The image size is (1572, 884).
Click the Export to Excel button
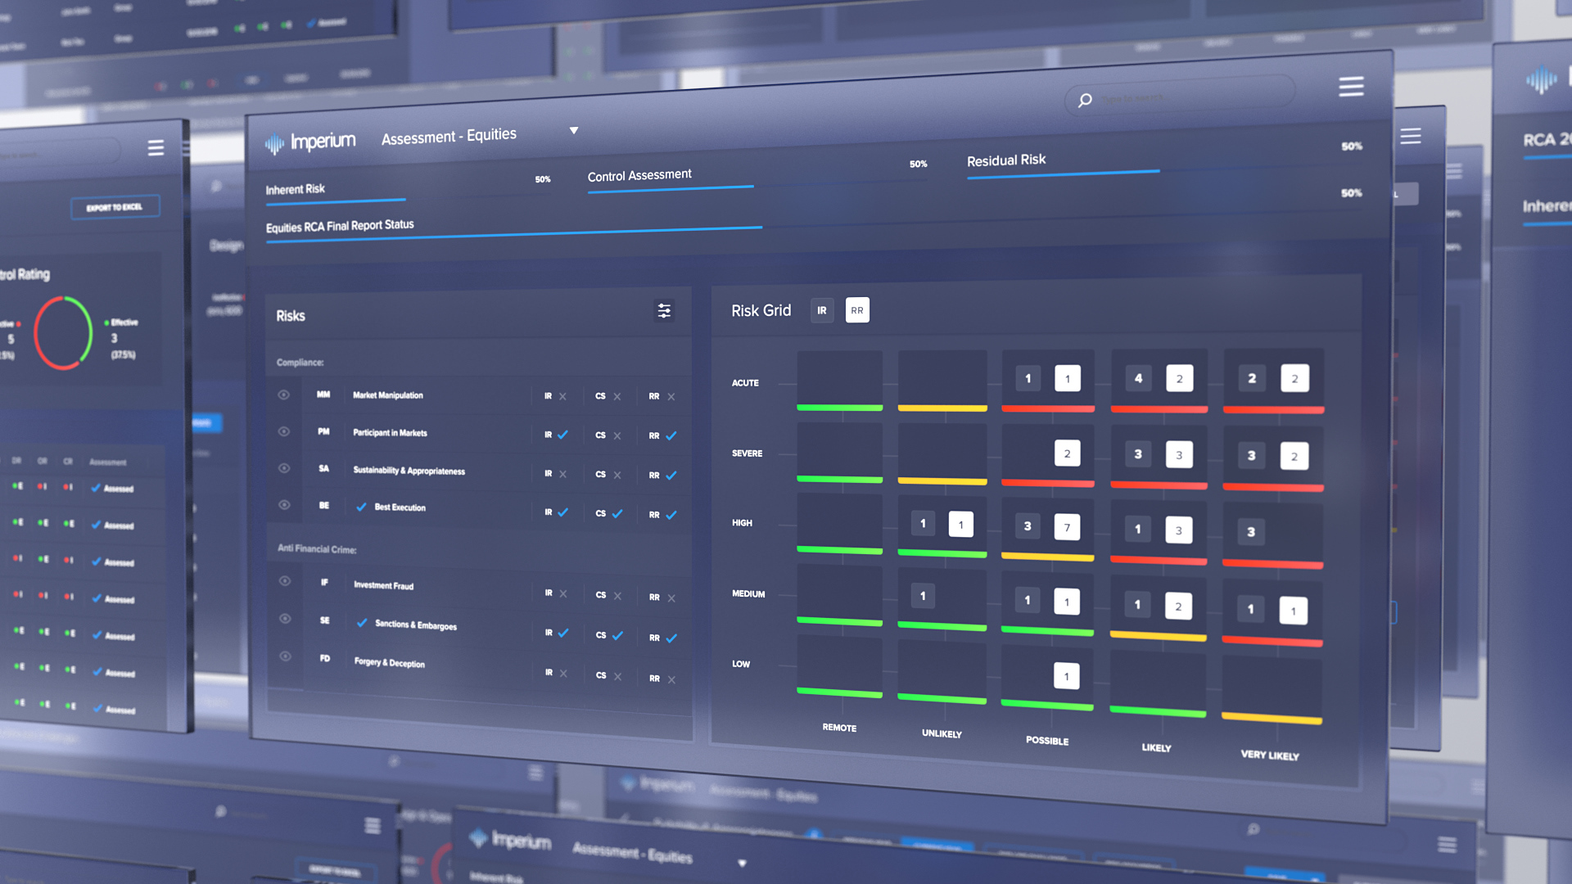(x=115, y=208)
